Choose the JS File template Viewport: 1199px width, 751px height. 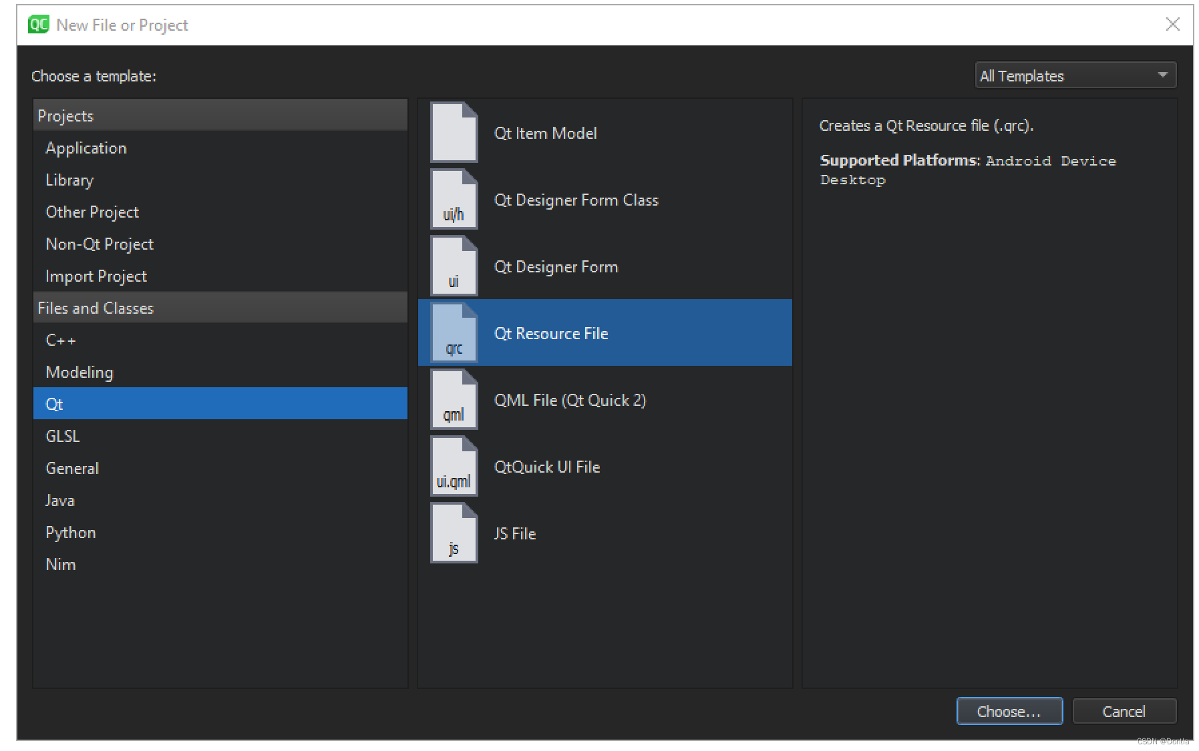point(605,533)
